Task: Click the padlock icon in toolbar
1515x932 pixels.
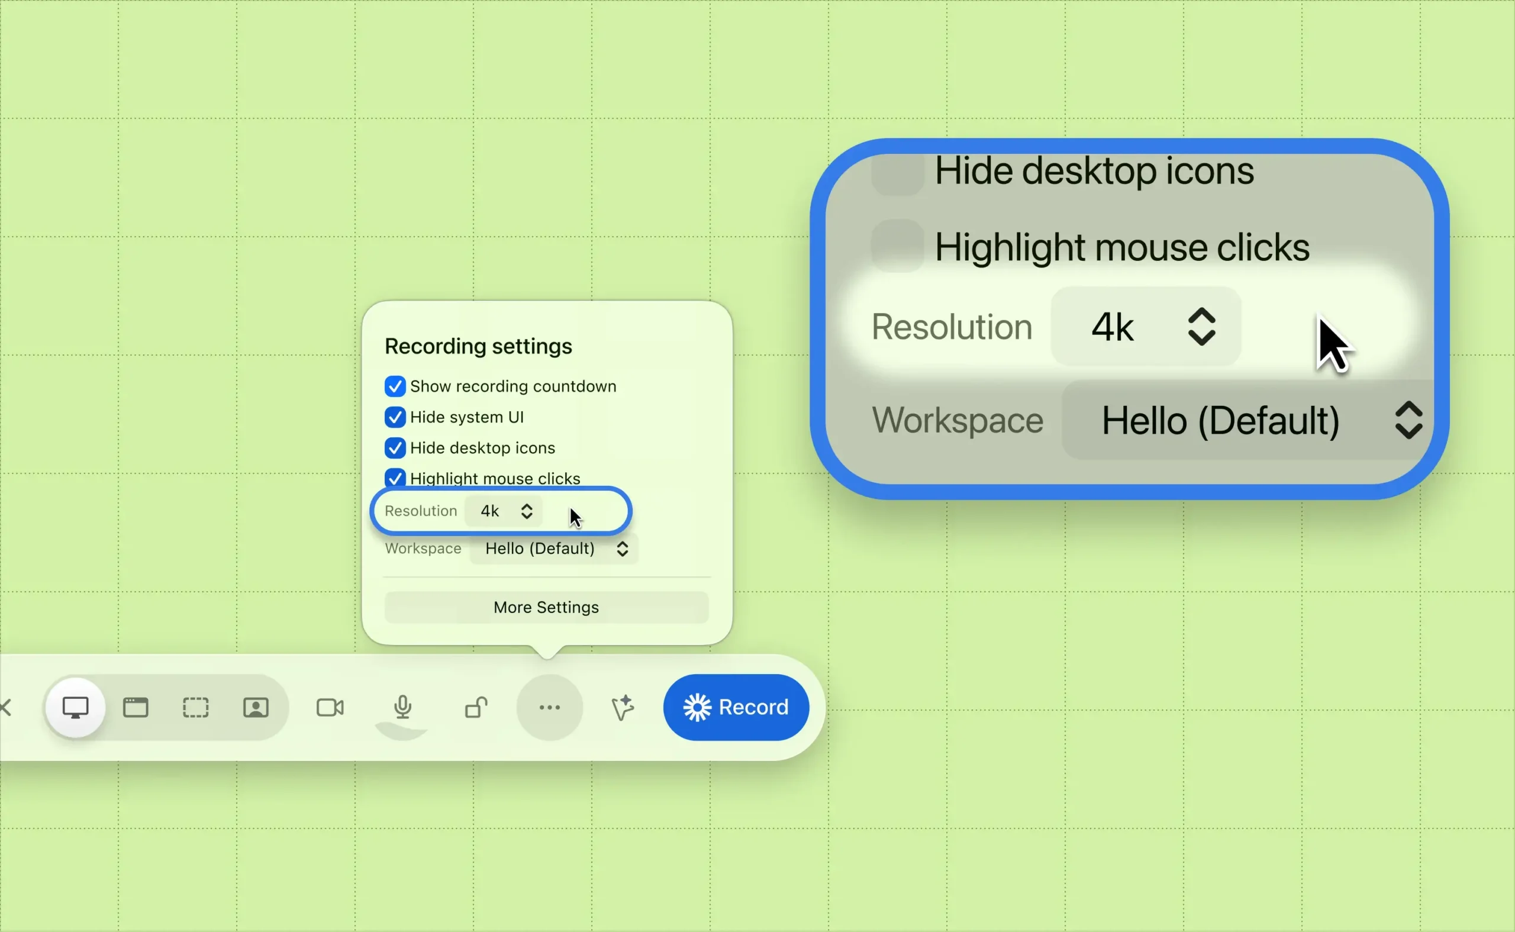Action: [x=476, y=707]
